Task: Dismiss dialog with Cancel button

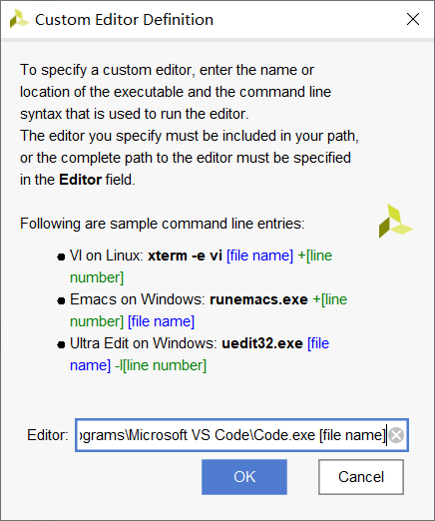Action: point(361,477)
